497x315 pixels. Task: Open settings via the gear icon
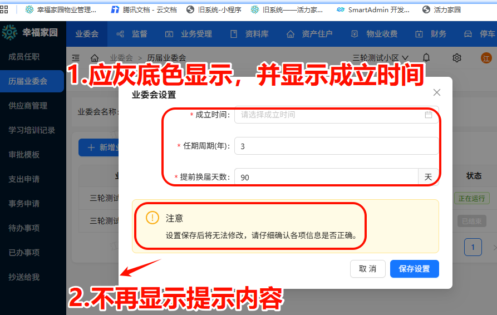point(457,58)
